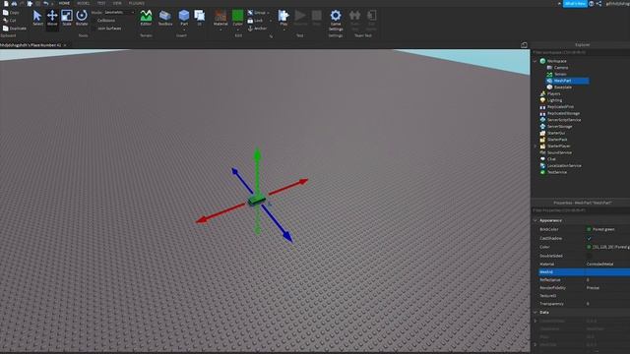
Task: Select ServerStorage in Explorer
Action: tap(560, 127)
